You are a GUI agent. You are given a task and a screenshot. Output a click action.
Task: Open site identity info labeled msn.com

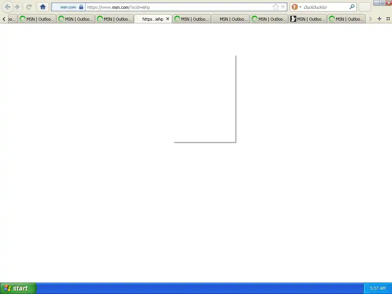pos(68,7)
